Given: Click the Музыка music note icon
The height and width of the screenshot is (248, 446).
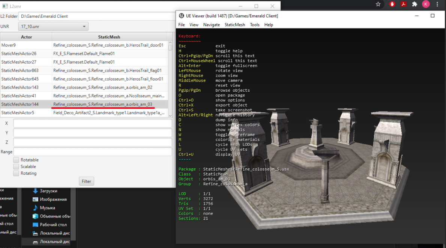Looking at the screenshot, I should tap(35, 208).
